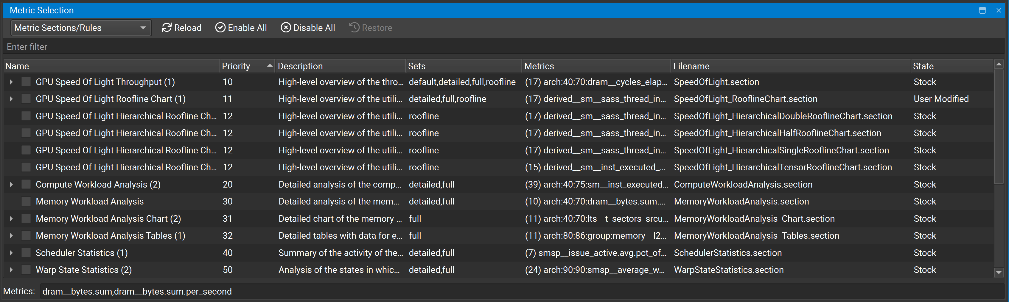Enable HierarchicalTensorRooflineChart section checkbox
The image size is (1009, 302).
click(x=26, y=167)
